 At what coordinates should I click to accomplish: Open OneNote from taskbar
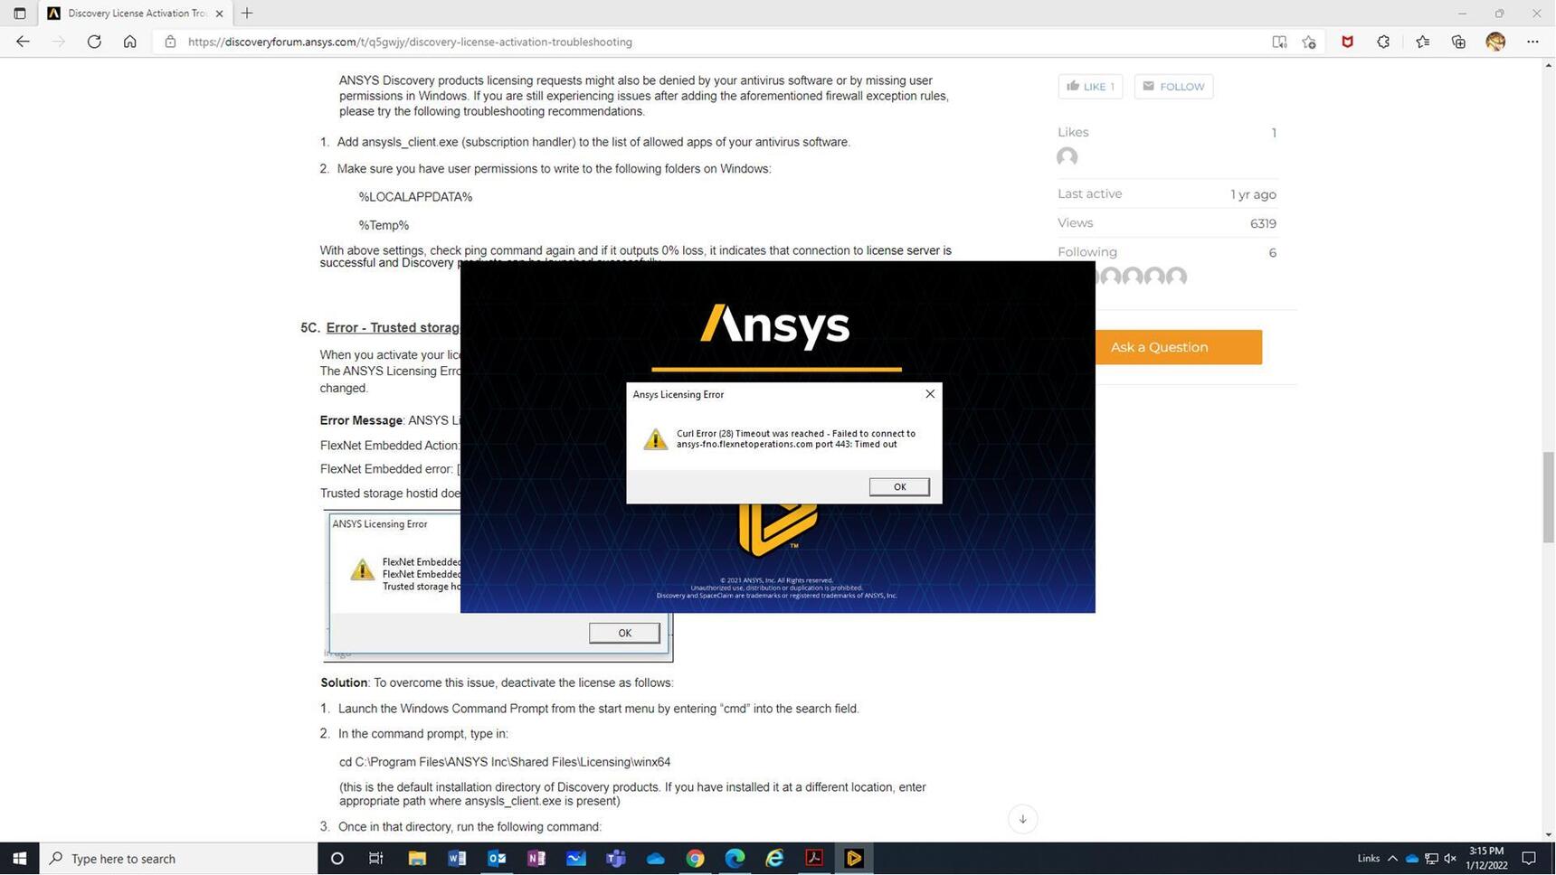[x=536, y=859]
